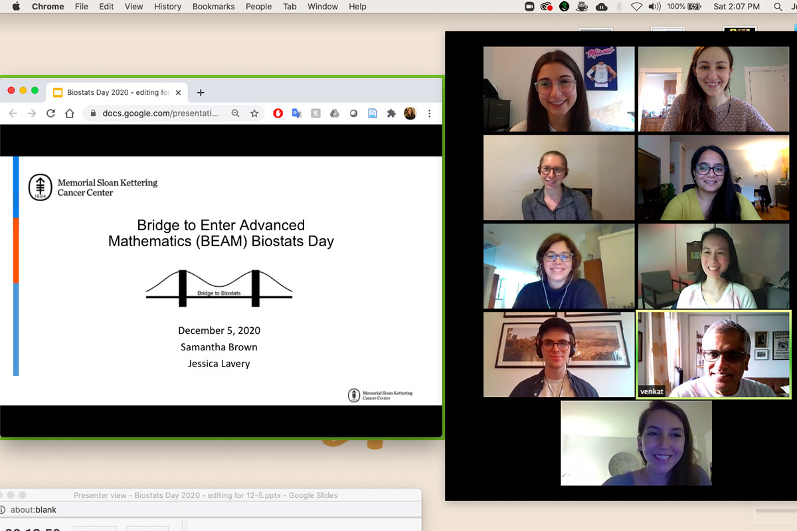Click the docs.google.com address bar
Viewport: 797px width, 531px height.
click(x=159, y=114)
